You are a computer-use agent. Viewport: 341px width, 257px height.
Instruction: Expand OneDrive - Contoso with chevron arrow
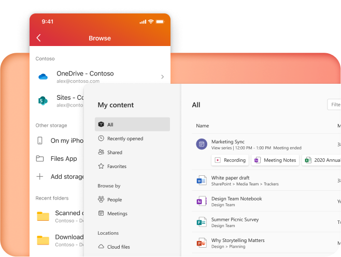(x=162, y=77)
